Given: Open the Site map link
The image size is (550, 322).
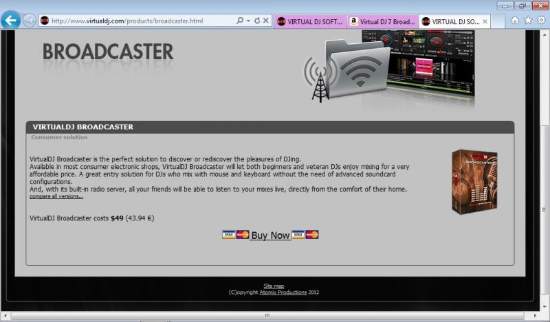Looking at the screenshot, I should (274, 286).
